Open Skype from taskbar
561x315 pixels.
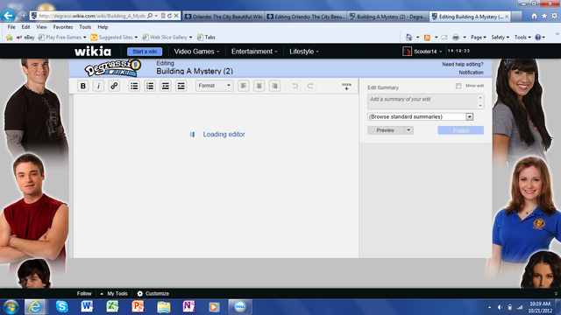click(62, 307)
